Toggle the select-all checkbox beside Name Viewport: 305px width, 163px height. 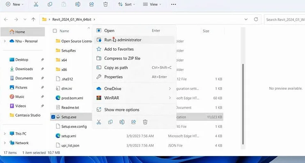click(55, 31)
